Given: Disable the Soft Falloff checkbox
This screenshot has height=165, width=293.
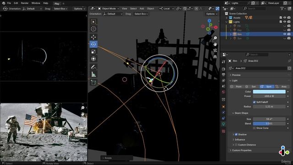Looking at the screenshot, I should (x=255, y=102).
